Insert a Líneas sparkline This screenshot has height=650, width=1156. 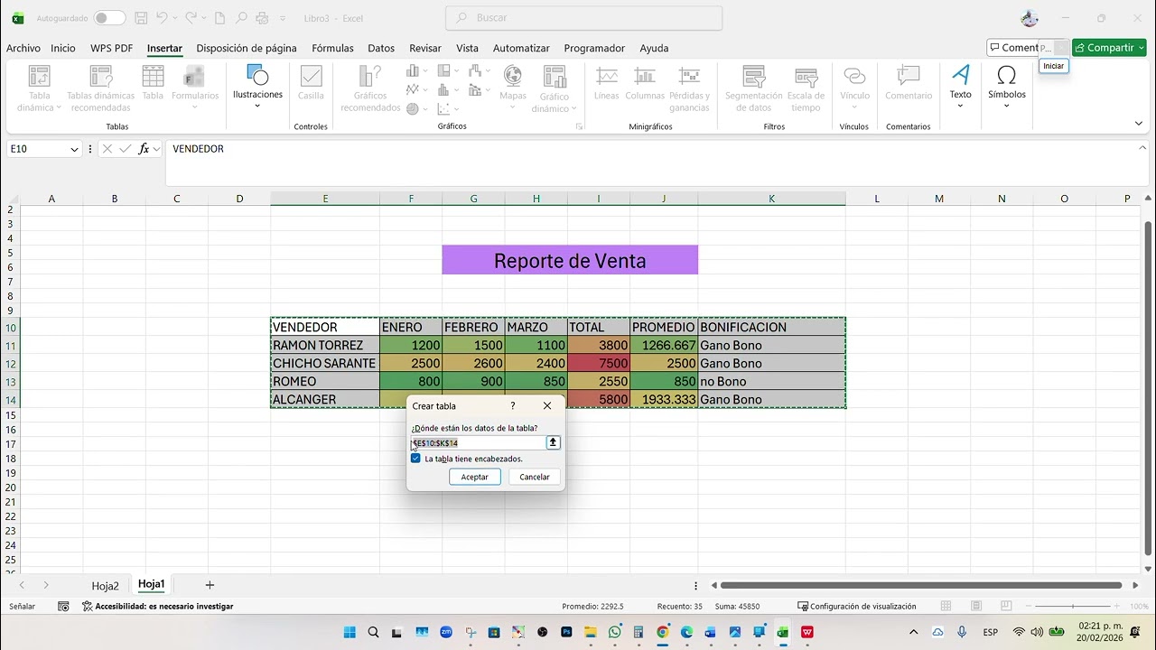coord(607,82)
